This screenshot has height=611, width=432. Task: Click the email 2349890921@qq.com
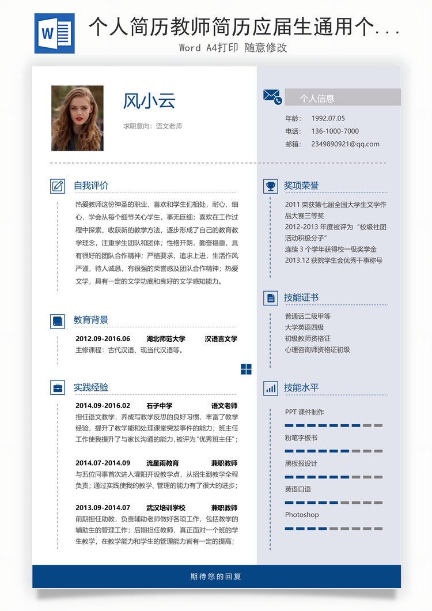[345, 144]
